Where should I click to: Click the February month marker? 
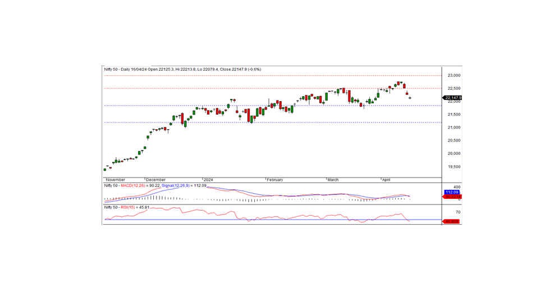[274, 180]
